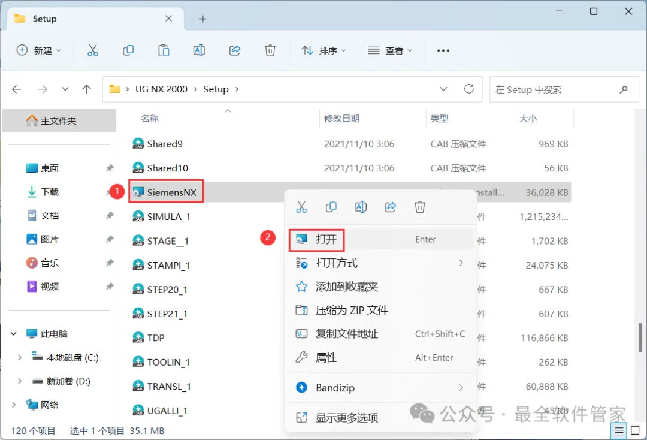The image size is (647, 440).
Task: Click the Copy icon in the context menu
Action: [x=331, y=207]
